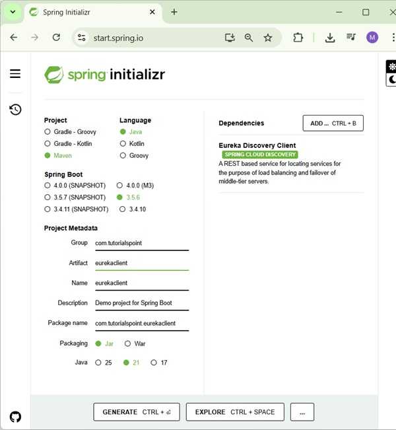Switch to the dark theme moon icon
This screenshot has height=430, width=396.
392,79
